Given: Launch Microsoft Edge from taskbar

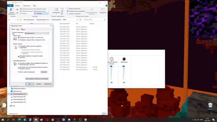Looking at the screenshot, I should pos(19,120).
